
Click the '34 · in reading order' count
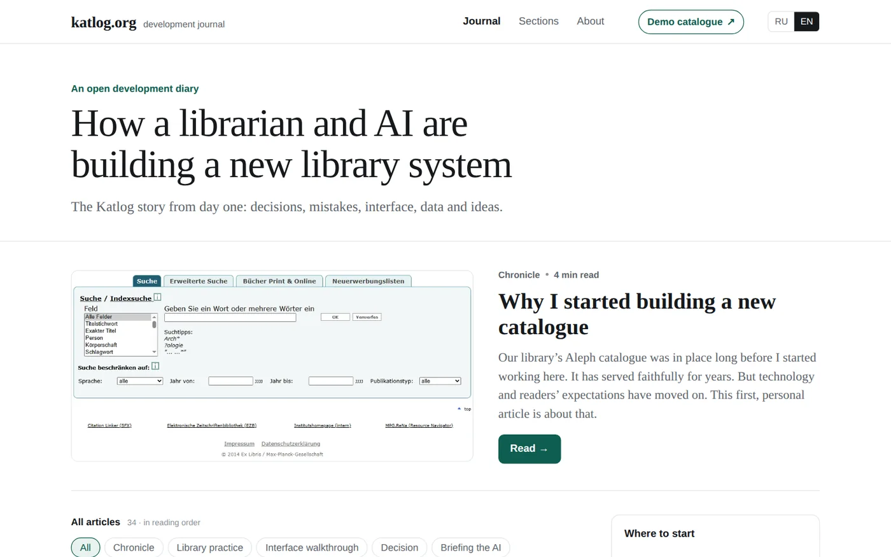(164, 523)
